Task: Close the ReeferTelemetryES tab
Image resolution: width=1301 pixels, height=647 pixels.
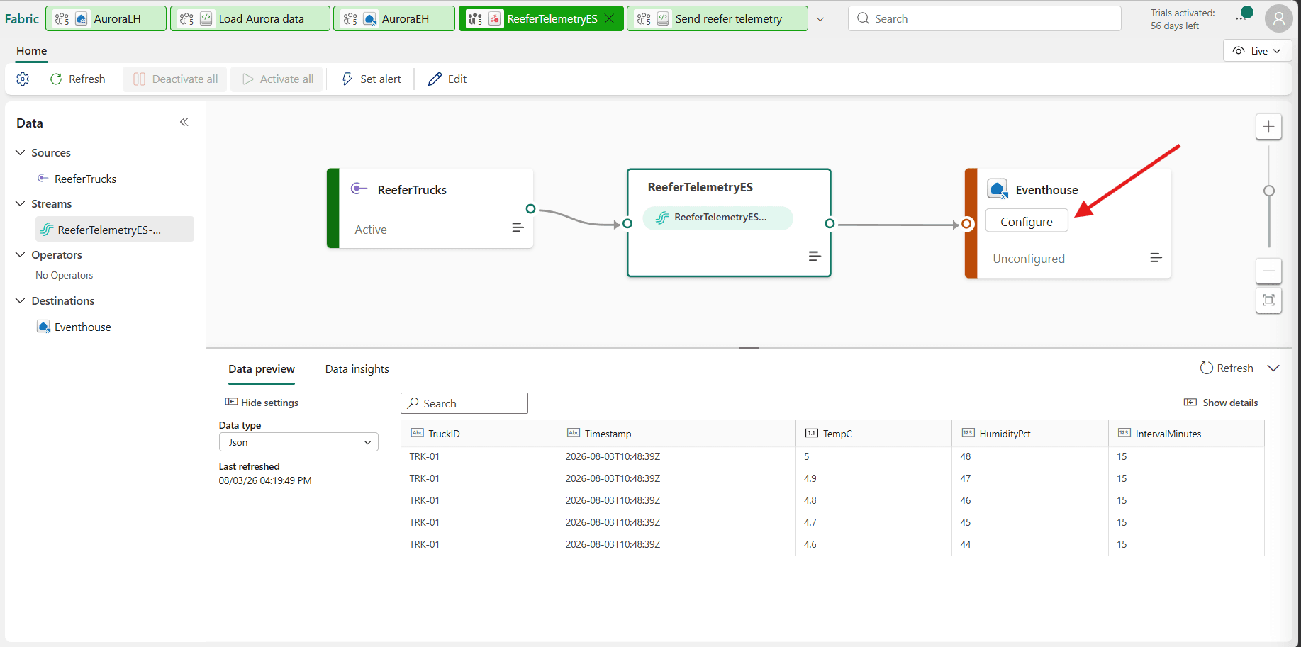Action: pyautogui.click(x=609, y=18)
